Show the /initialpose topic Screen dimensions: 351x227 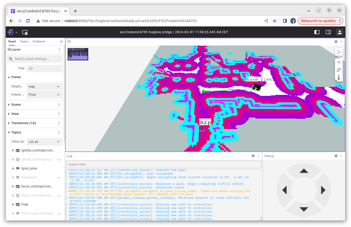(x=59, y=178)
